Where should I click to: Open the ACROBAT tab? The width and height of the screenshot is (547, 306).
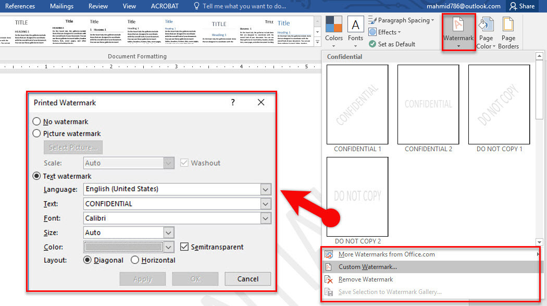pos(164,6)
